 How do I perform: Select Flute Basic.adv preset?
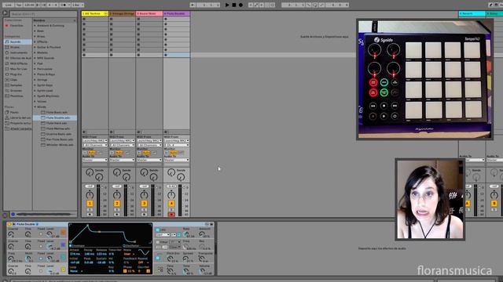(57, 113)
